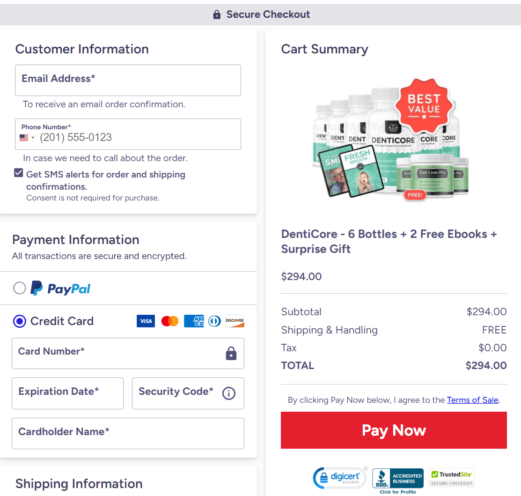Open the phone country flag dropdown
This screenshot has width=521, height=496.
tap(27, 138)
